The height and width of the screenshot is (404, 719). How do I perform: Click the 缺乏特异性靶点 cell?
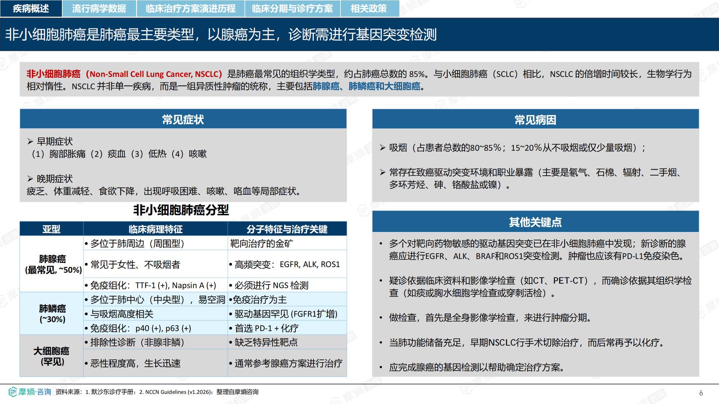tap(287, 342)
